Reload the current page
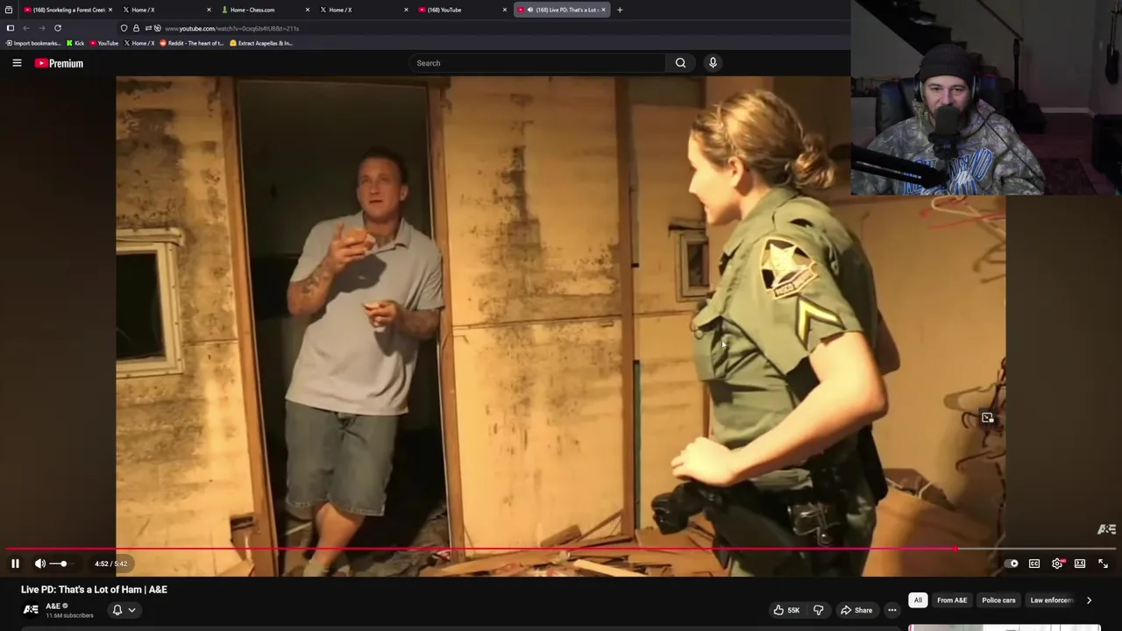1122x631 pixels. pos(58,28)
